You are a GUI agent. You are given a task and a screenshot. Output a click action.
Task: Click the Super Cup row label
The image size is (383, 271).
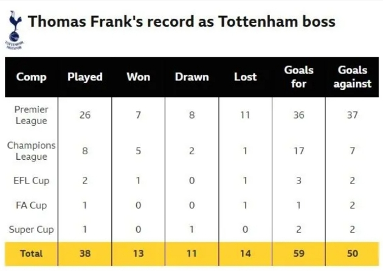point(31,230)
